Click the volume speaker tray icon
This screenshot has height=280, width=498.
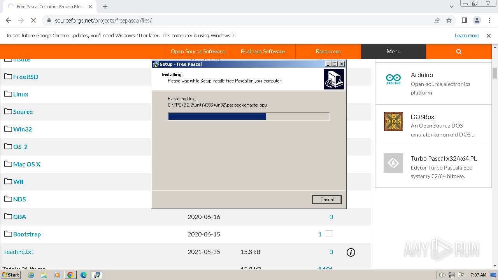pyautogui.click(x=442, y=275)
